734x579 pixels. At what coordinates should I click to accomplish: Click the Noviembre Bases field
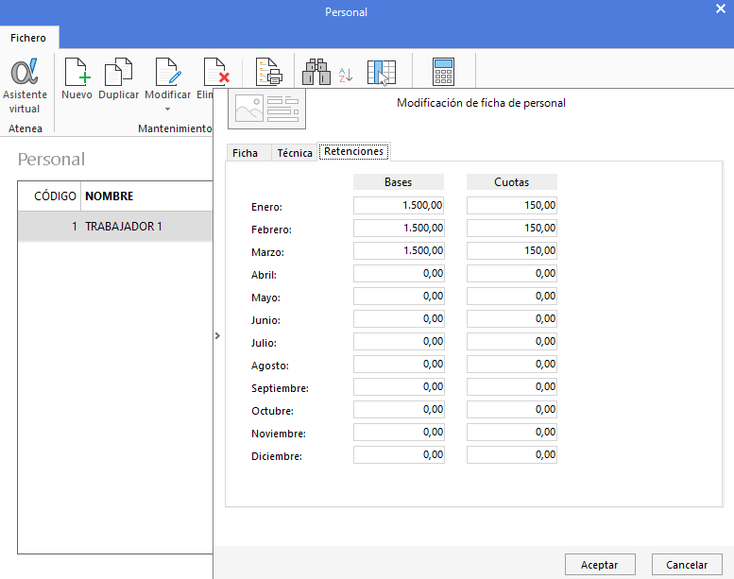(399, 432)
